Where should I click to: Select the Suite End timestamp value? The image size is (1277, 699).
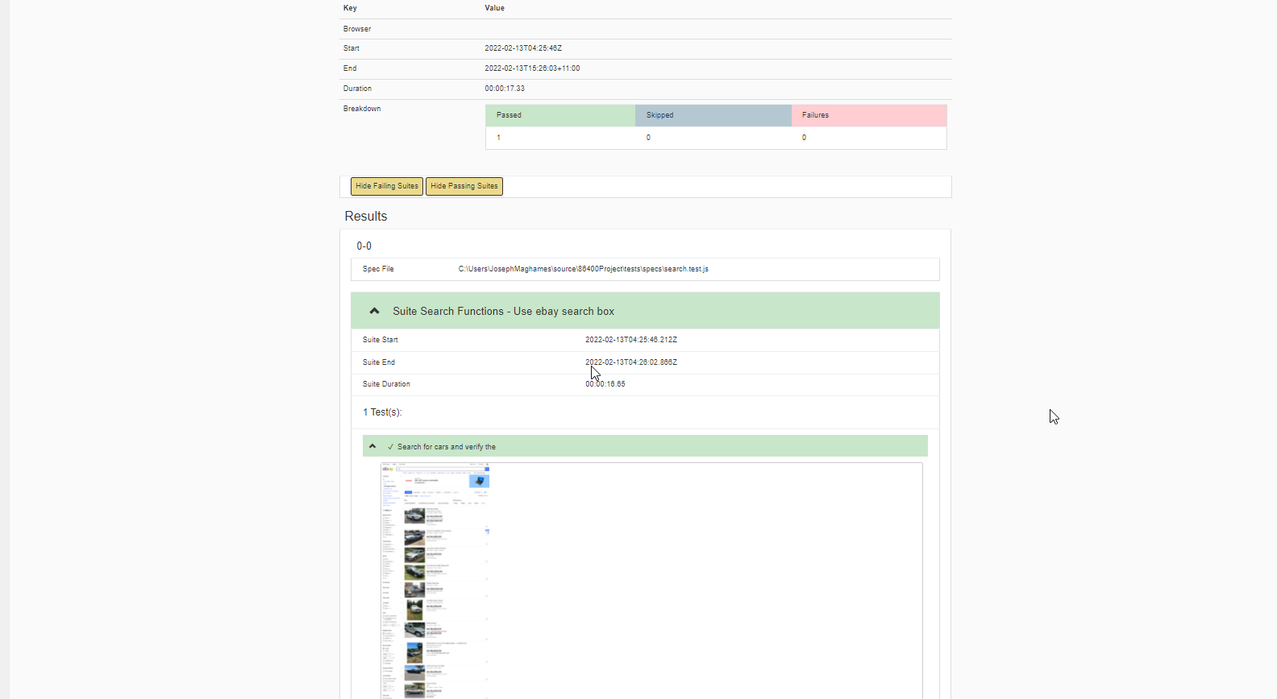631,362
